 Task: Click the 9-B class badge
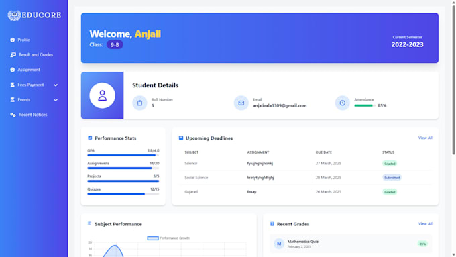(115, 45)
